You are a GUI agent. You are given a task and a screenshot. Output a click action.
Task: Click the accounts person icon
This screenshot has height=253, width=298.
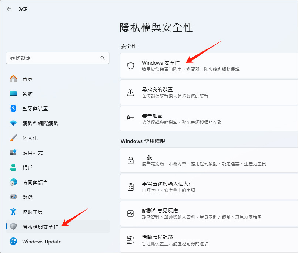(13, 167)
